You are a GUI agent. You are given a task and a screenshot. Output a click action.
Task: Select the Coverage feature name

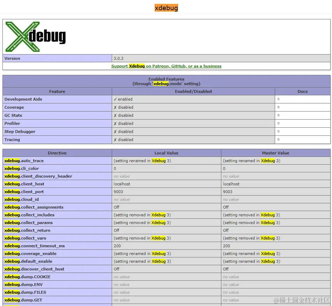(x=14, y=107)
